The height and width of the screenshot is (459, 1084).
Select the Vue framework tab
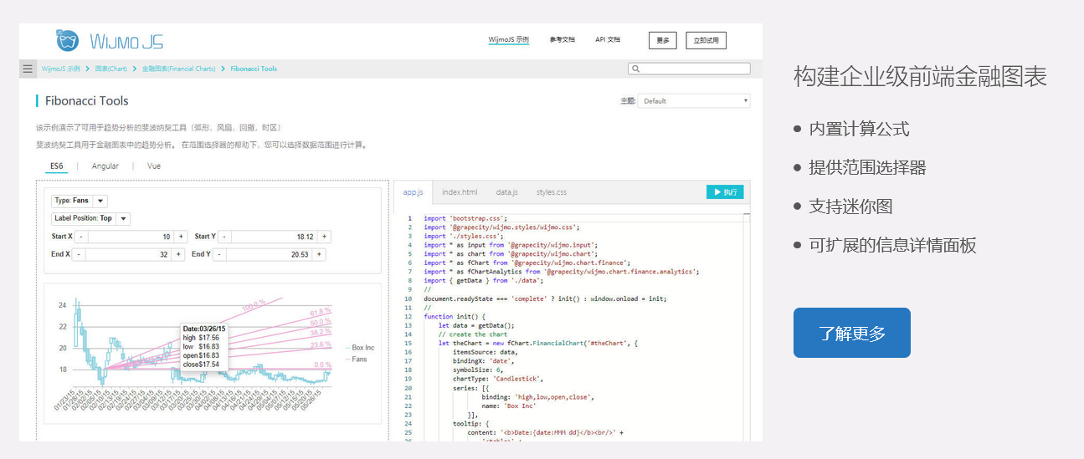click(154, 166)
